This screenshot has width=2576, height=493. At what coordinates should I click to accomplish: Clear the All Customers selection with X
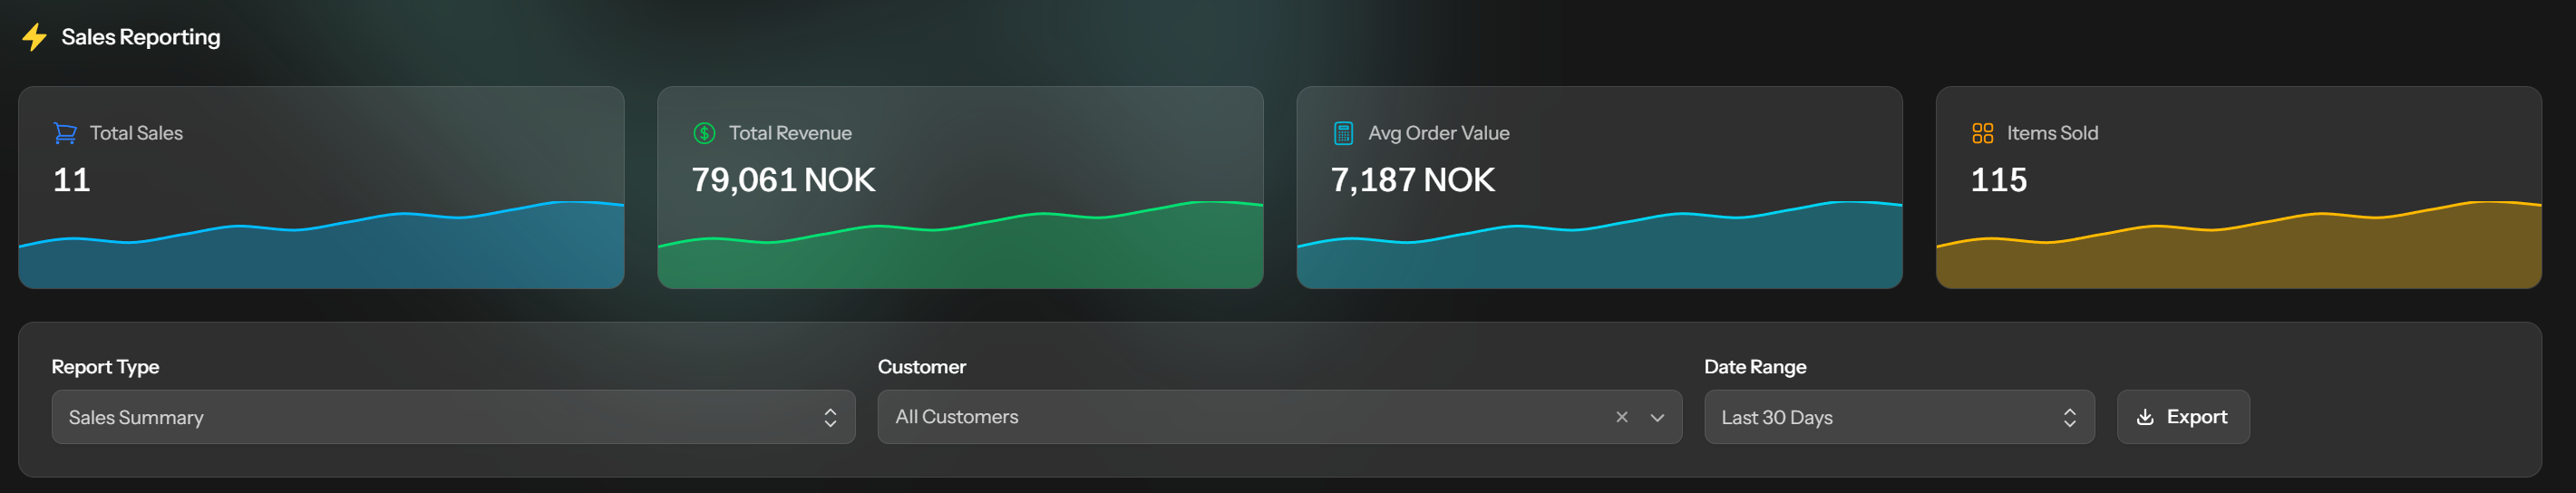pyautogui.click(x=1621, y=417)
